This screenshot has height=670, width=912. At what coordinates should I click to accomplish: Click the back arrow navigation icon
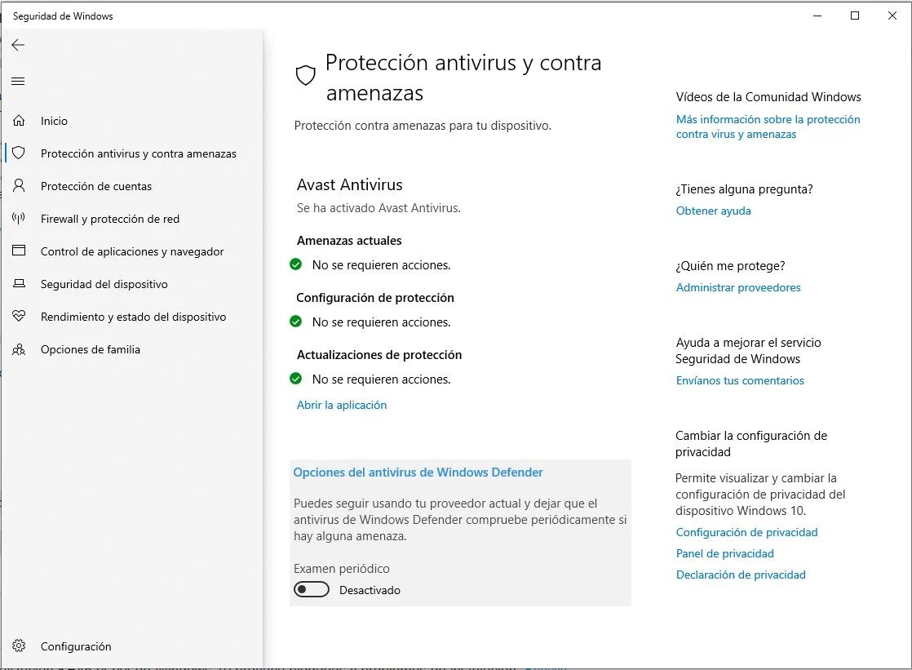(x=18, y=45)
